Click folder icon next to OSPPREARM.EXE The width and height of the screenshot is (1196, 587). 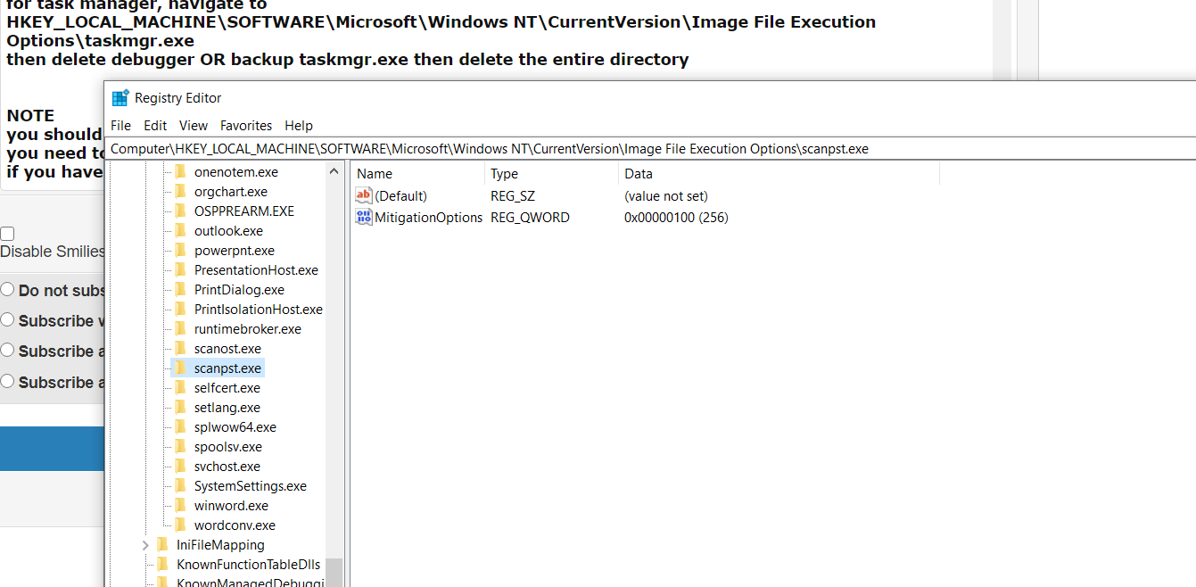click(x=180, y=211)
